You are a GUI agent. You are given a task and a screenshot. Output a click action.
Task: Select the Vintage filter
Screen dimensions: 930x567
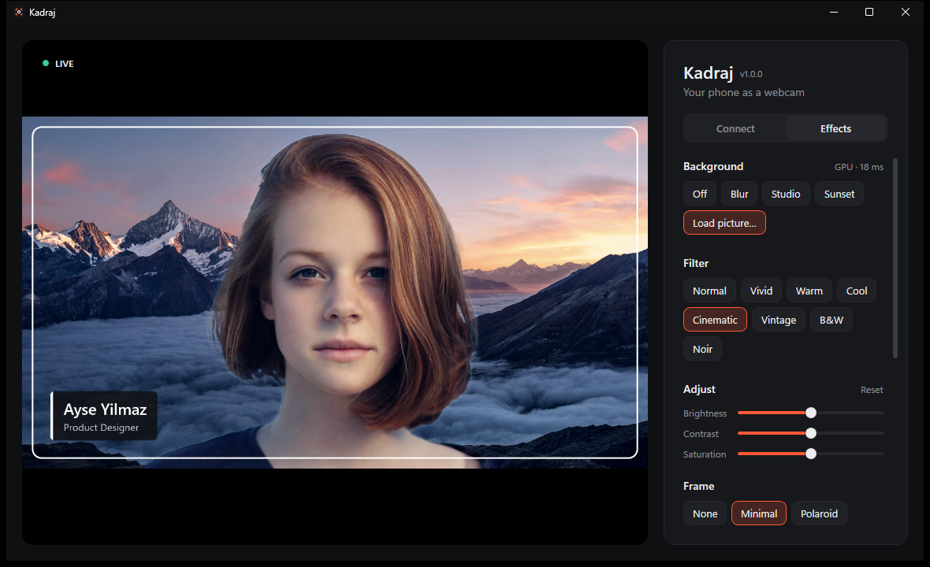tap(778, 320)
